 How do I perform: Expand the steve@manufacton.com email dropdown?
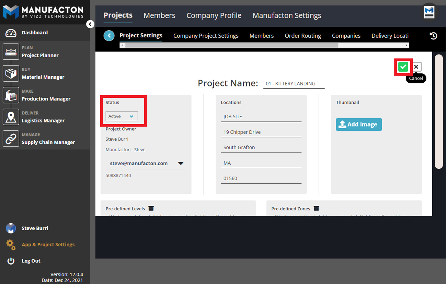click(181, 164)
